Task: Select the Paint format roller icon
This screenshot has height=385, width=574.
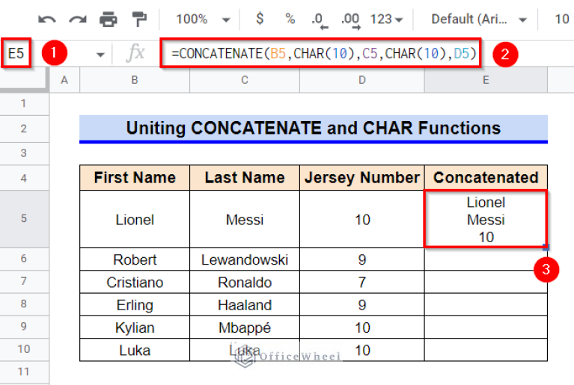Action: point(139,19)
